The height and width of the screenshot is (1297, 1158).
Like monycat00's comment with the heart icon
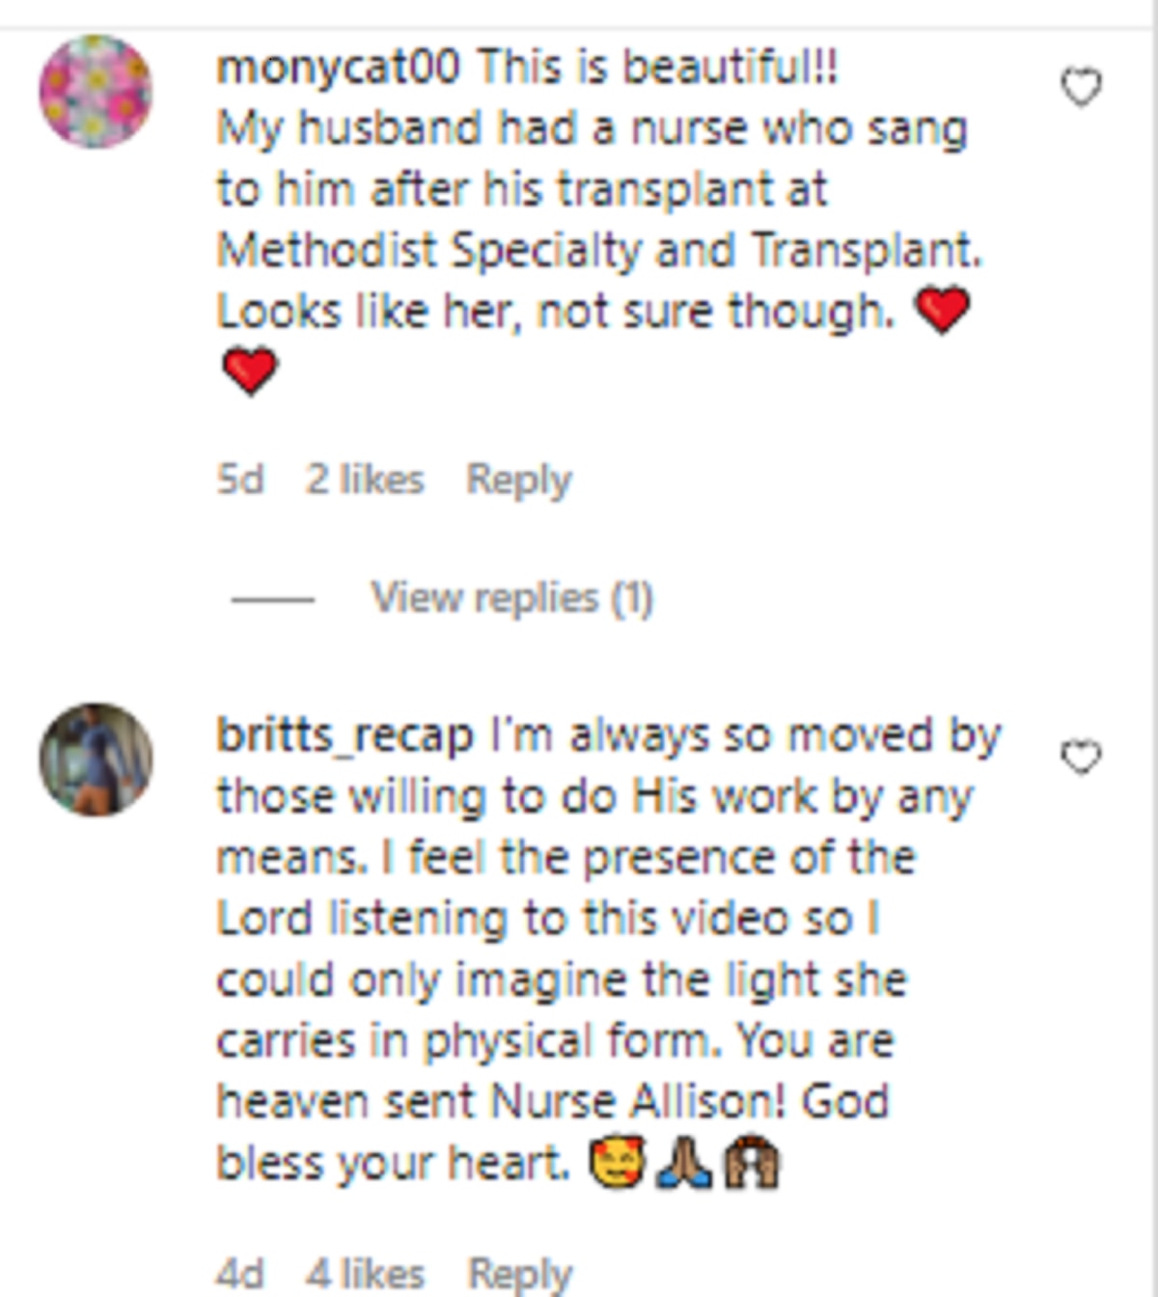1081,88
